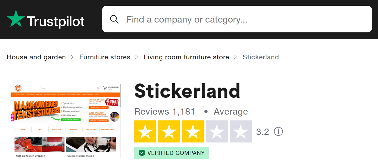
Task: Go to Living room furniture store category
Action: click(x=186, y=57)
